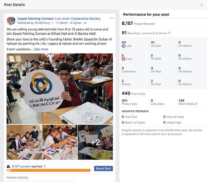Click the orange reach progress bar
Screen dimensions: 207x182
pyautogui.click(x=48, y=170)
